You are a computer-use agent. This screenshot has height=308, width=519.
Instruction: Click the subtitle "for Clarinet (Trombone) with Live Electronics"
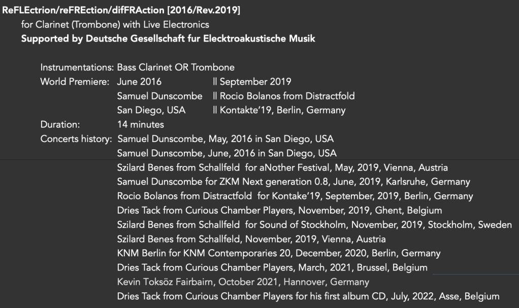[115, 24]
